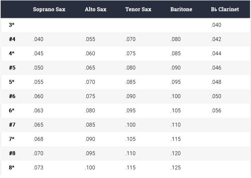Click the .063 Soprano Sax value

[38, 111]
